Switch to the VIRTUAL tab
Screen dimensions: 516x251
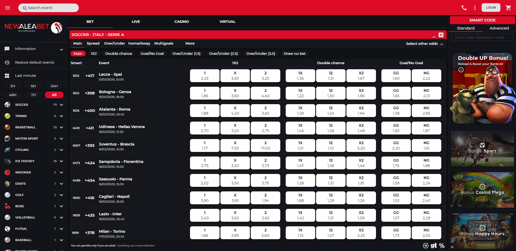tap(227, 22)
